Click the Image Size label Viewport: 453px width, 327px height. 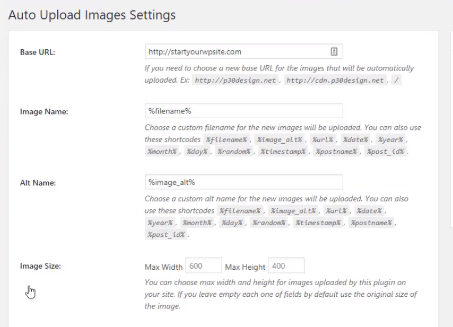click(x=40, y=266)
